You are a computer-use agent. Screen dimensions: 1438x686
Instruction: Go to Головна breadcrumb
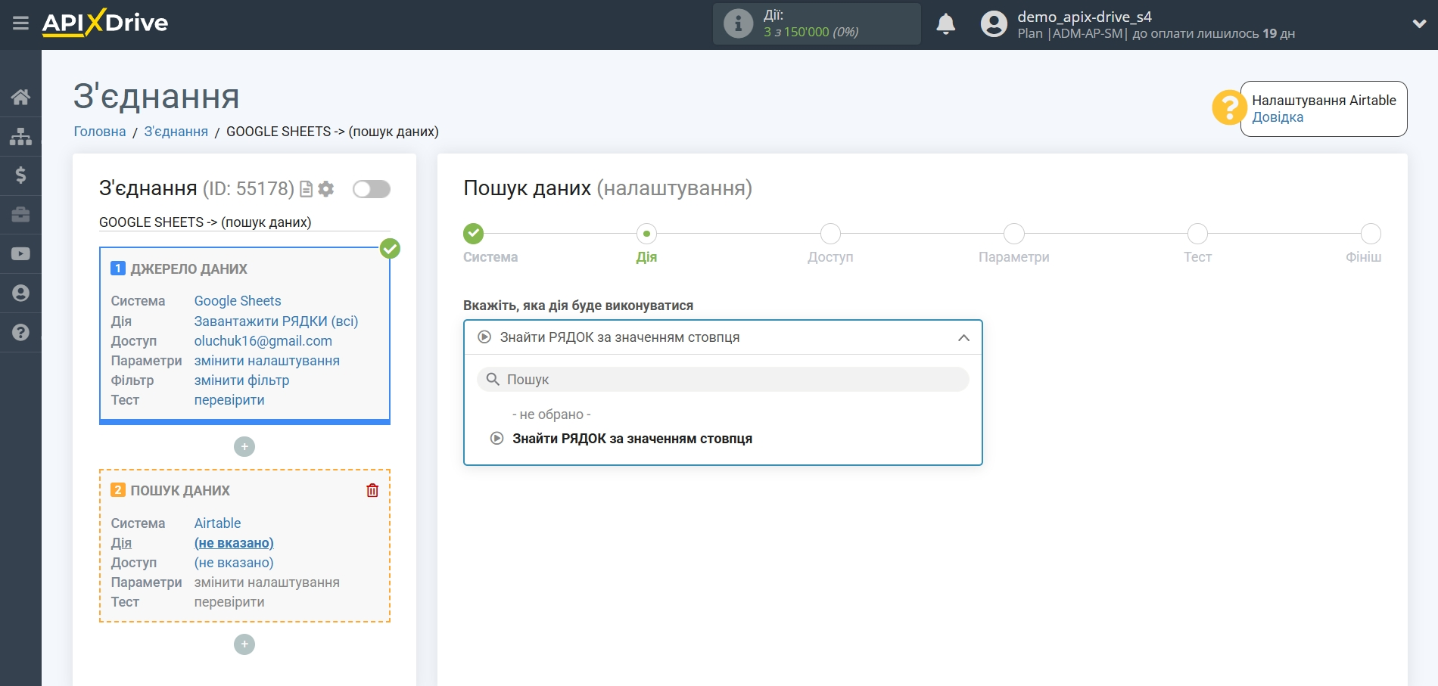tap(100, 132)
